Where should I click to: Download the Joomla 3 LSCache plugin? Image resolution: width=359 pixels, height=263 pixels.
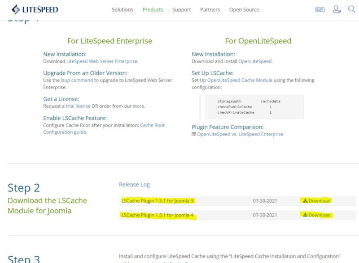click(x=317, y=201)
